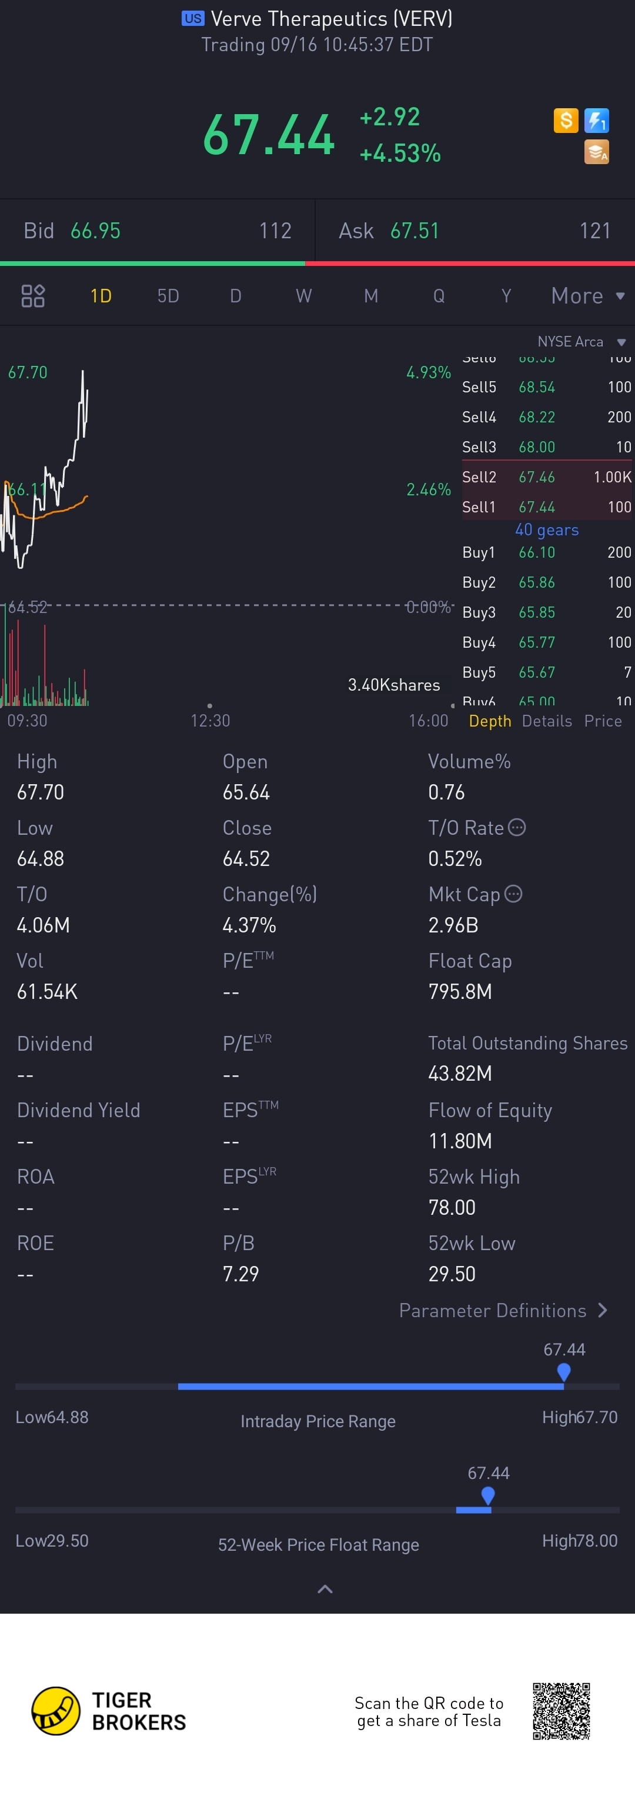Tap the Float Cap 795.8M value
The image size is (635, 1809).
click(460, 991)
